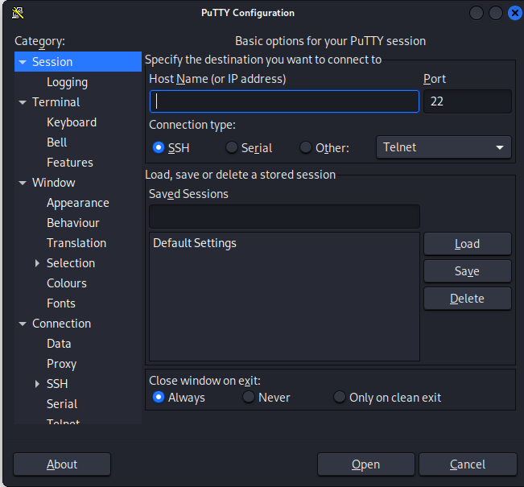
Task: Open the Telnet connection type dropdown
Action: point(444,147)
